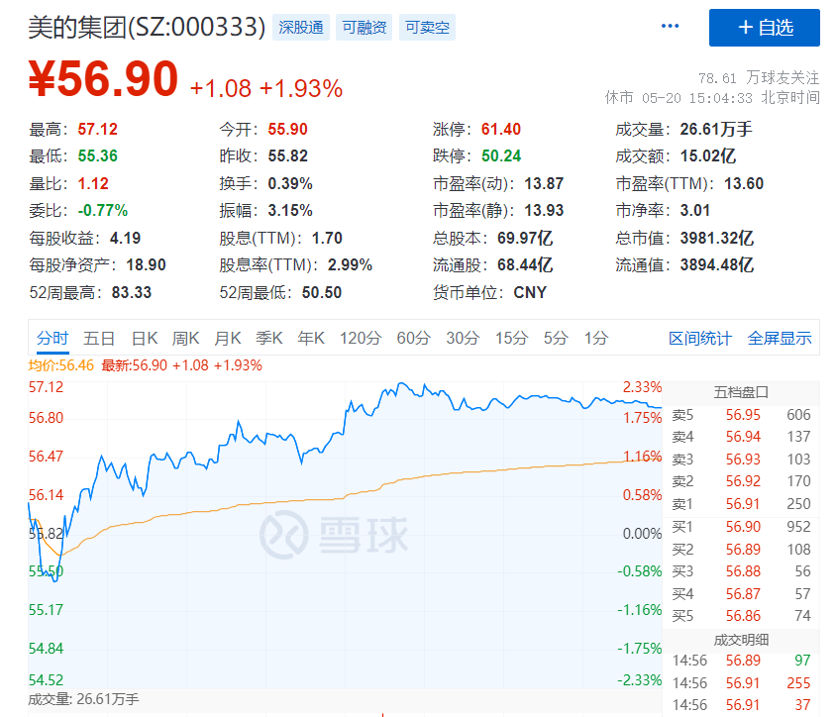Open the three-dot more options menu
The width and height of the screenshot is (835, 717).
tap(670, 26)
